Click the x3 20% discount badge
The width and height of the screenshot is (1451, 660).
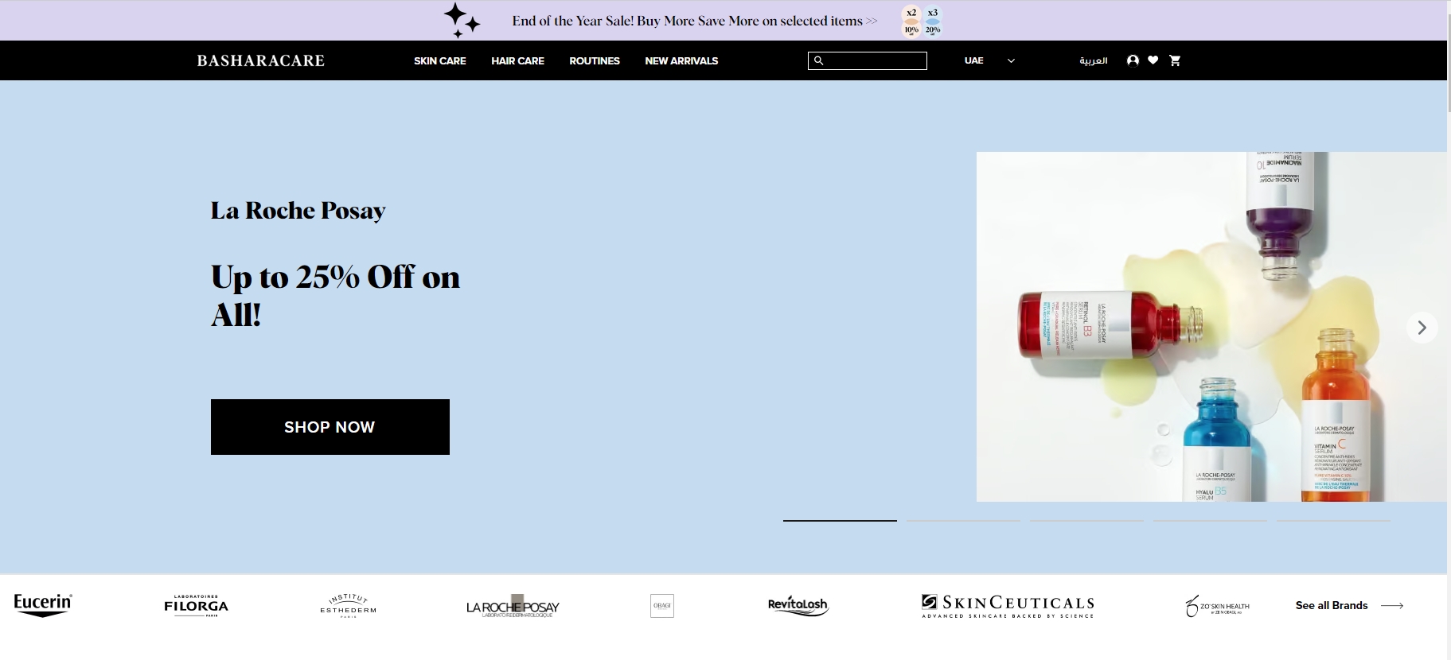coord(933,21)
